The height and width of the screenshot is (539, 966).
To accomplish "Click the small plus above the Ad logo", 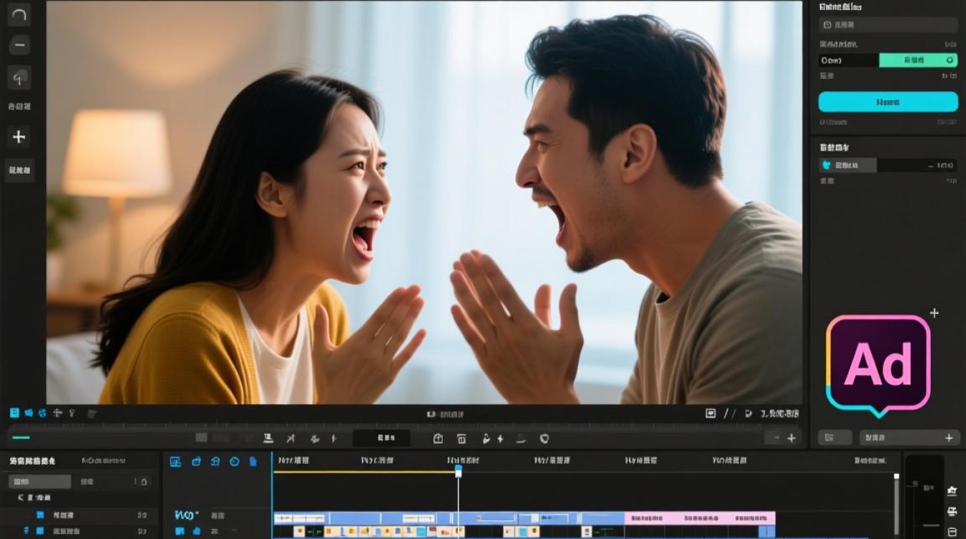I will tap(934, 313).
